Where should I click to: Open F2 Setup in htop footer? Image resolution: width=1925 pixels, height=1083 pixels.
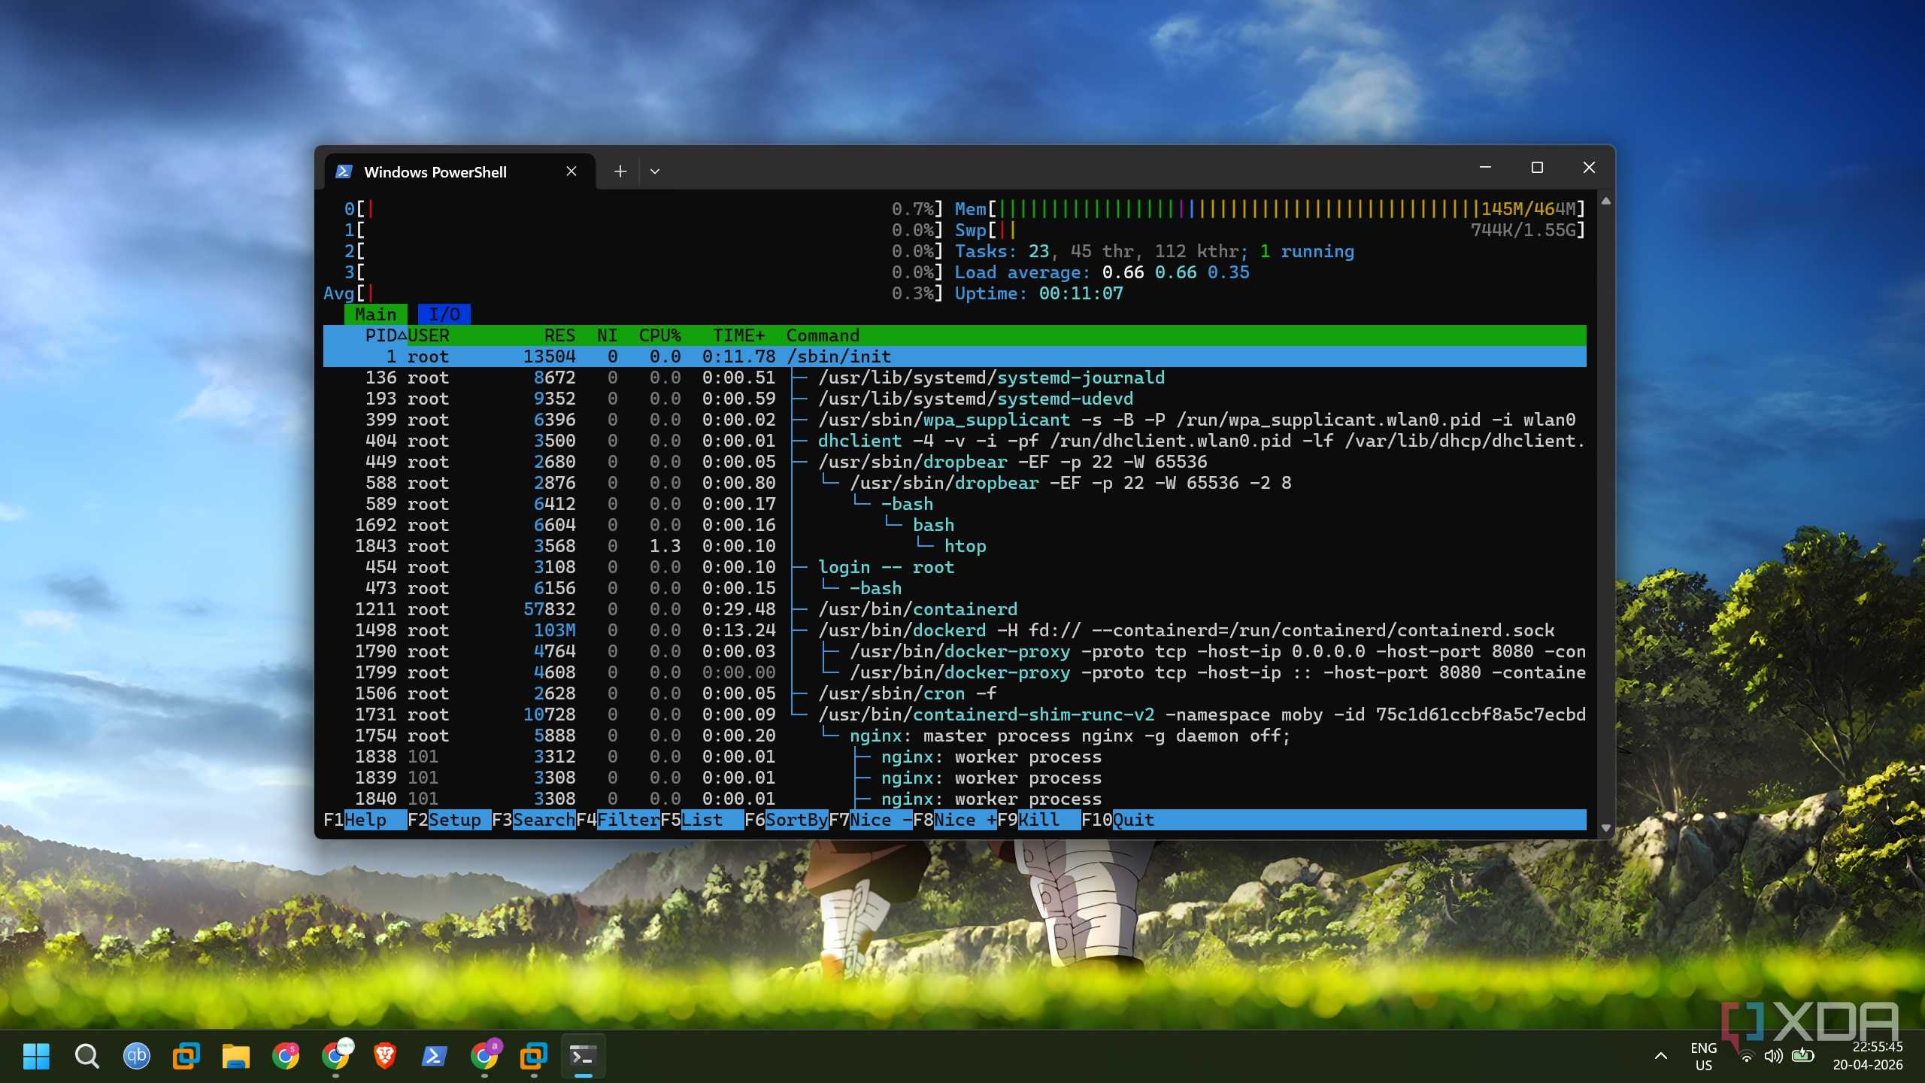point(449,820)
